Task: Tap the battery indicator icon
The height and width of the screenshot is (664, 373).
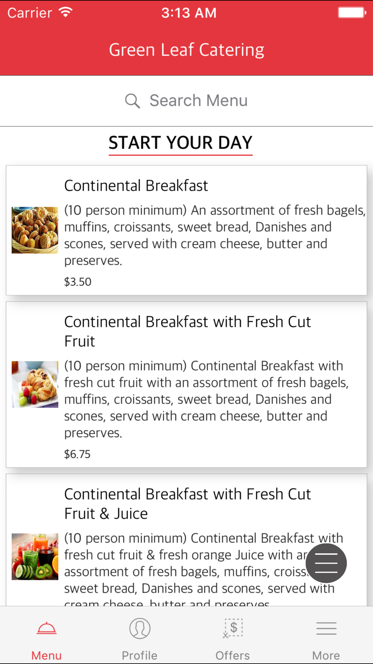Action: pyautogui.click(x=352, y=12)
